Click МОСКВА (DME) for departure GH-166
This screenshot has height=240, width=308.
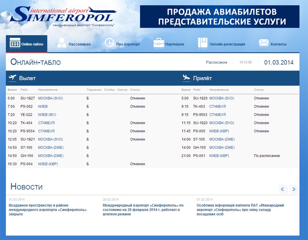51,156
